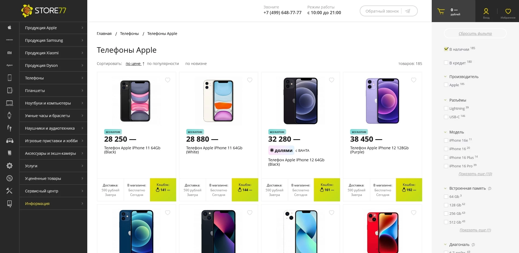Open "Ноутбуки и компьютеры" menu category

point(53,103)
